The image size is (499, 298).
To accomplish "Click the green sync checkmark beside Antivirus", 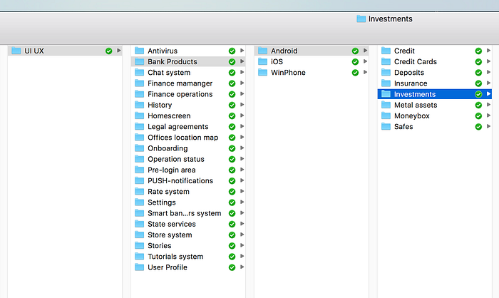I will coord(232,51).
